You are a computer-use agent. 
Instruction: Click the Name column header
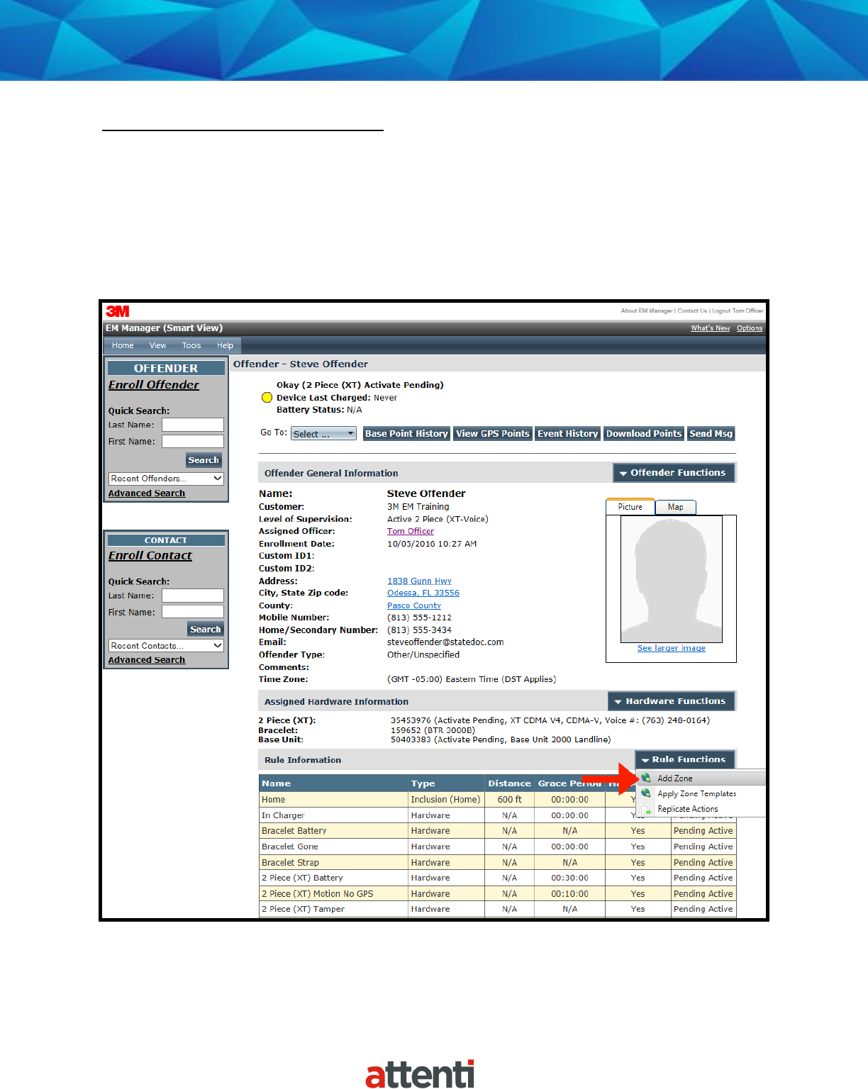333,783
